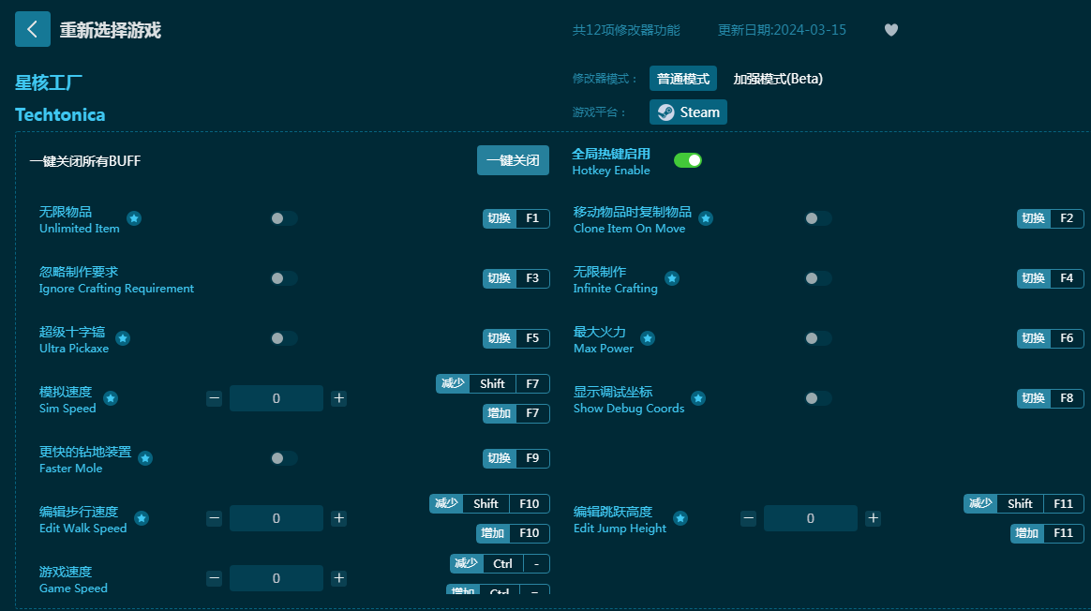Toggle the Hotkey Enable switch
This screenshot has width=1091, height=611.
687,161
